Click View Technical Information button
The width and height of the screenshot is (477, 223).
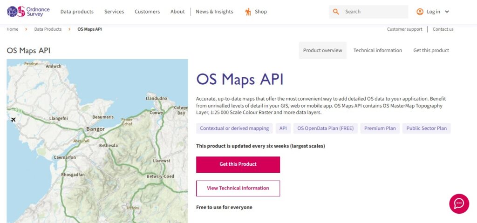pos(238,188)
